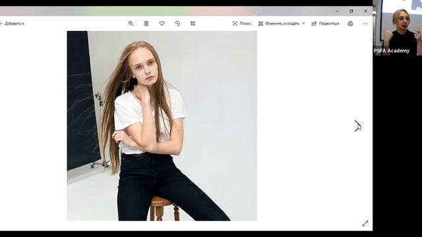The width and height of the screenshot is (422, 237).
Task: Add photo to favorites with heart icon
Action: [x=162, y=24]
